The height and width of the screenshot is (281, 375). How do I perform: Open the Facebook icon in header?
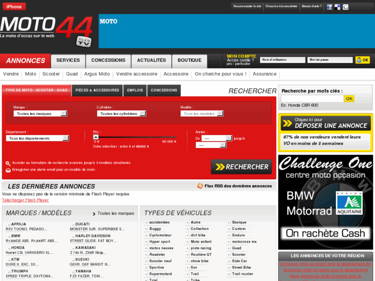tap(329, 7)
